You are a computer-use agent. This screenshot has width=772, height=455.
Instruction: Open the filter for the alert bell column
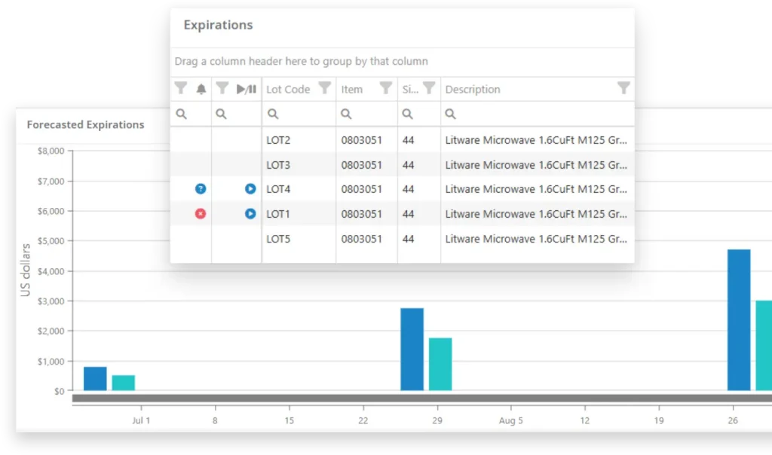(181, 89)
